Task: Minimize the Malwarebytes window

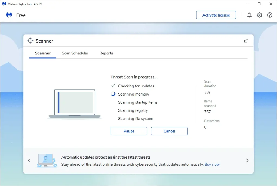Action: (248, 4)
